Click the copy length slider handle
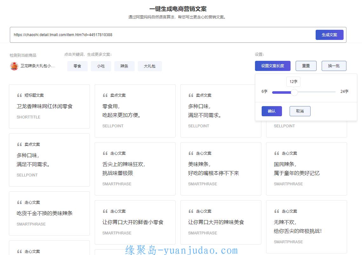 click(294, 92)
